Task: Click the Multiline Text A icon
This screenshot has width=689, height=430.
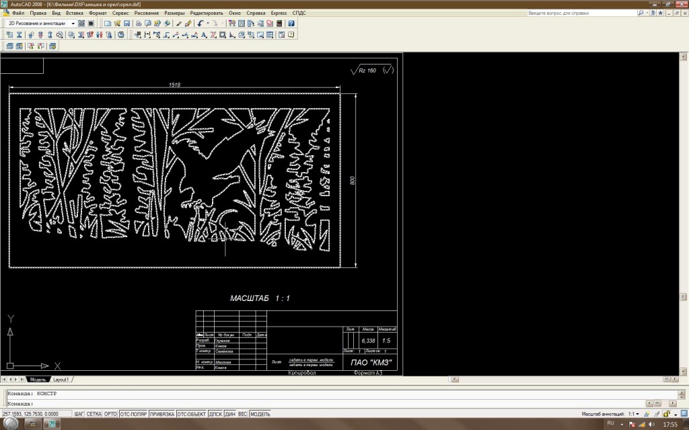Action: [203, 35]
